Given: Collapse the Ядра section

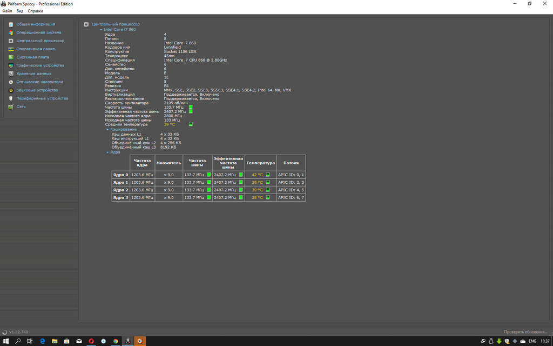Looking at the screenshot, I should pos(107,152).
